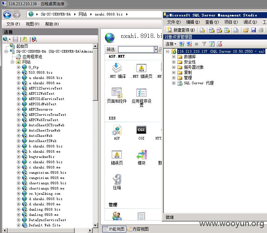The height and width of the screenshot is (233, 267).
Task: Open IIS 文件(F) menu
Action: click(x=13, y=24)
